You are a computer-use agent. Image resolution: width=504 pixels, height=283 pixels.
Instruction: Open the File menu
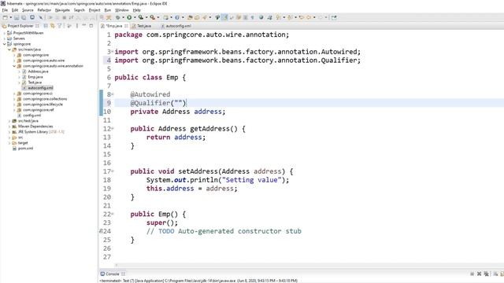point(5,10)
